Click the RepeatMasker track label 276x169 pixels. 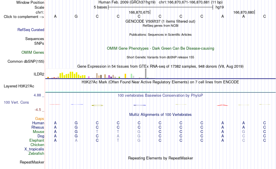click(32, 162)
